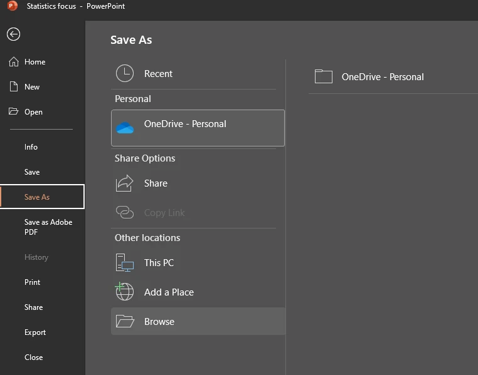Select Open in the sidebar

pyautogui.click(x=43, y=111)
